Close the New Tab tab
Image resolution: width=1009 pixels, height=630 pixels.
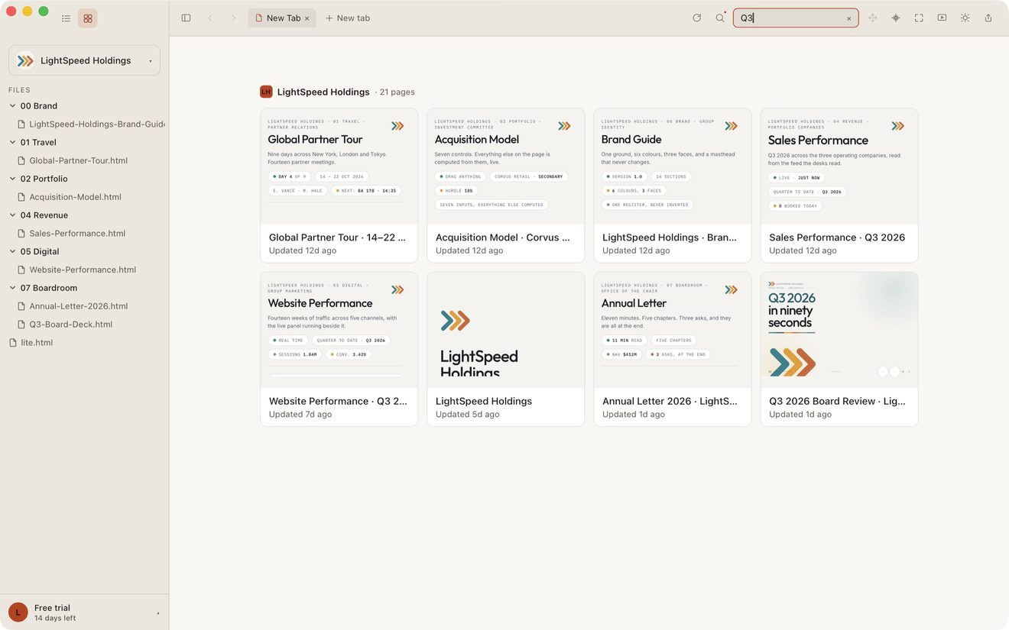(x=307, y=18)
